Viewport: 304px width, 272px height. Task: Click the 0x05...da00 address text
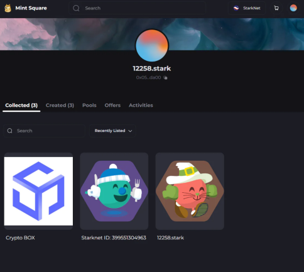click(x=148, y=77)
